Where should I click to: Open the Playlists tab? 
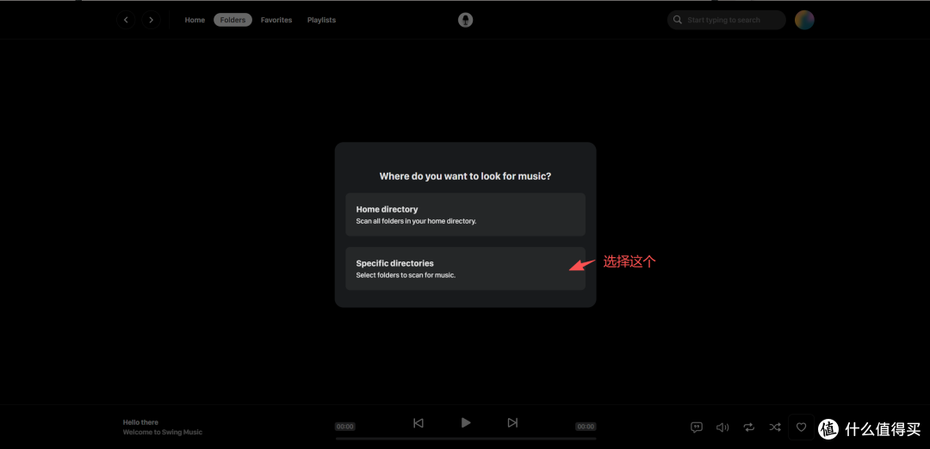click(321, 20)
